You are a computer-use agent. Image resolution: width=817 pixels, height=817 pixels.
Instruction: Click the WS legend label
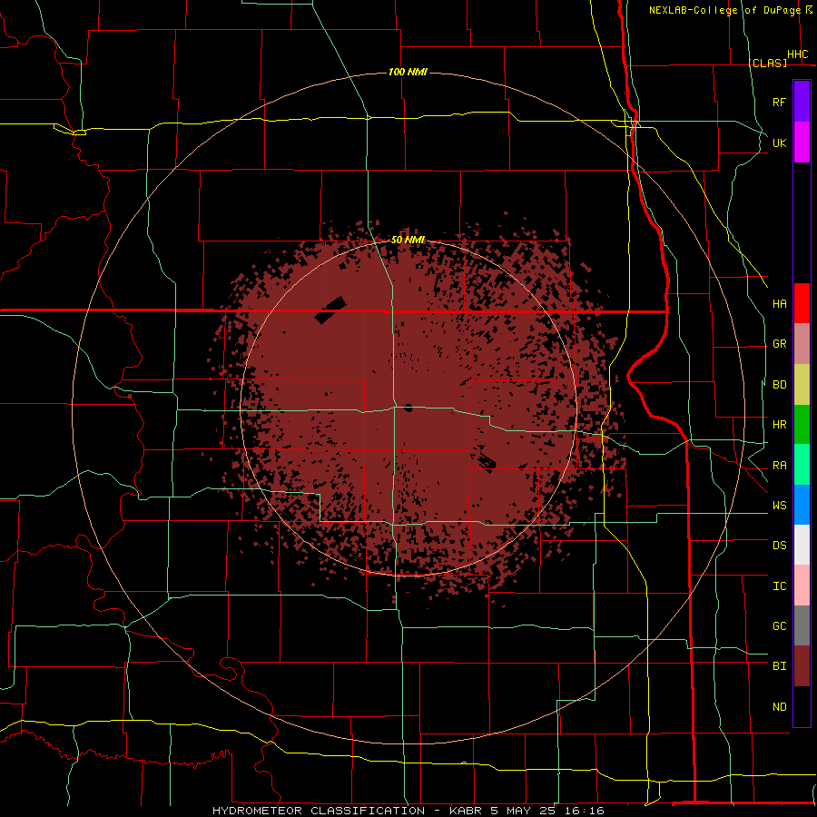[x=779, y=506]
